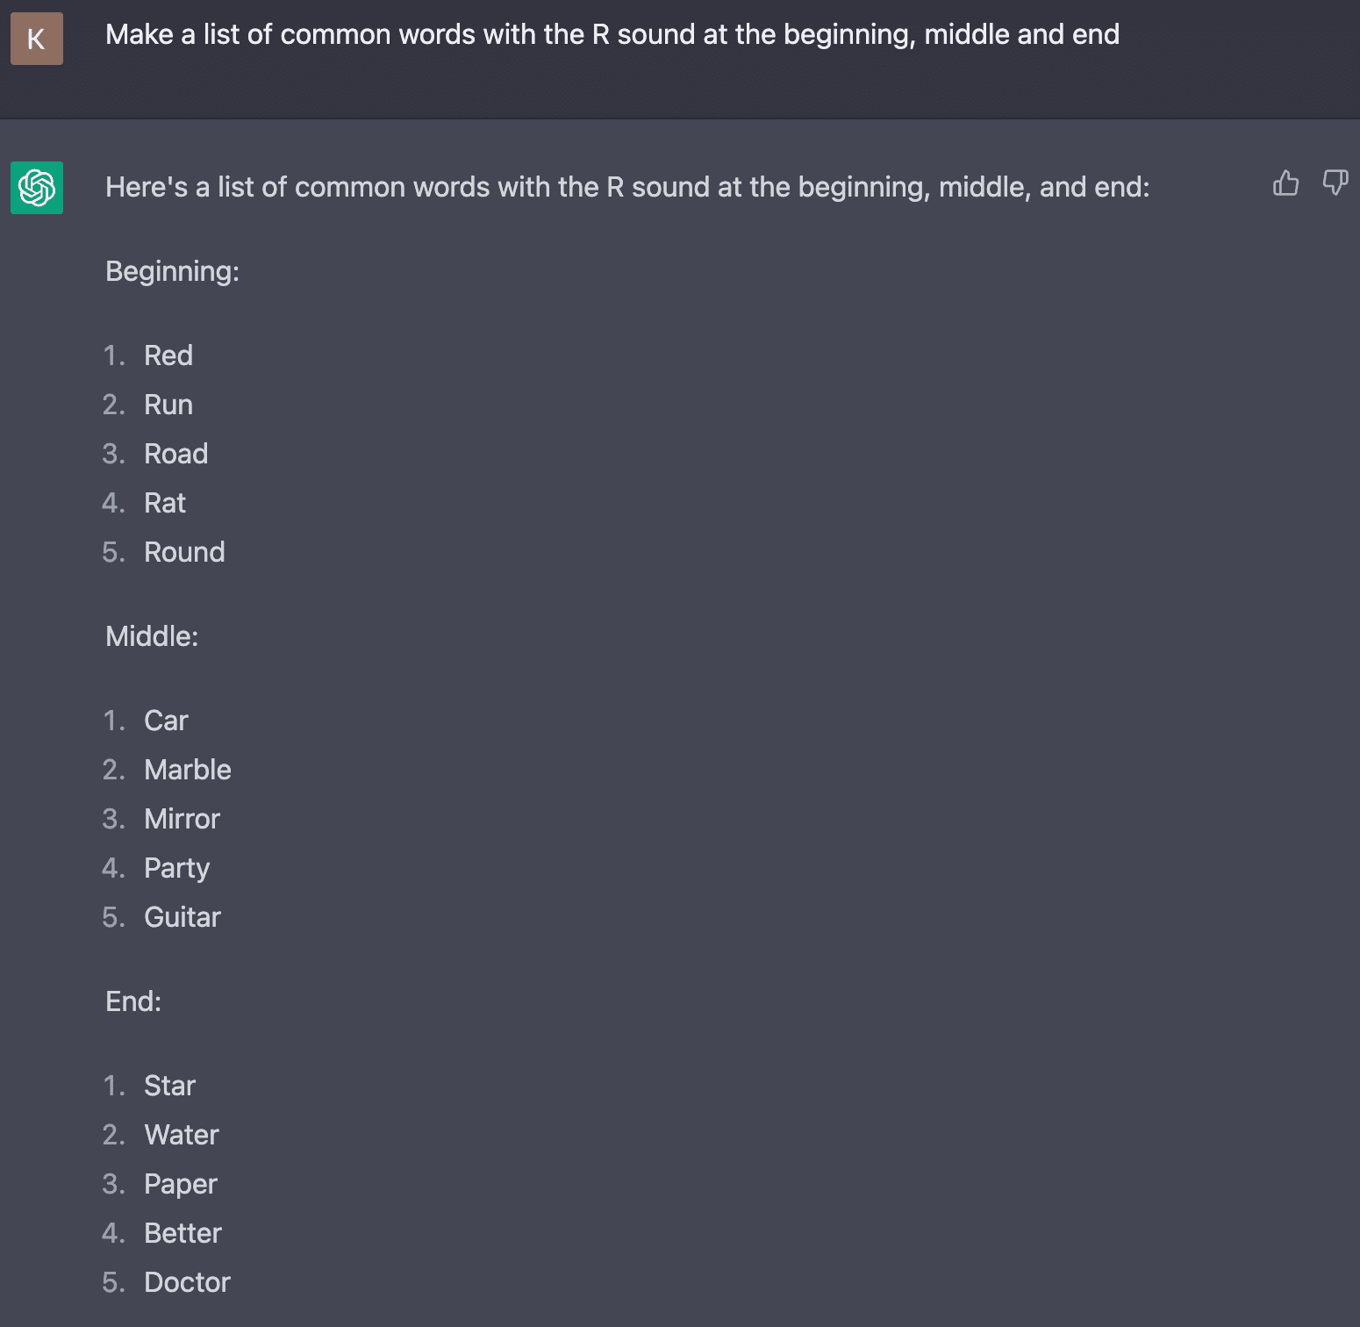Click the user's prompt message text

click(612, 35)
